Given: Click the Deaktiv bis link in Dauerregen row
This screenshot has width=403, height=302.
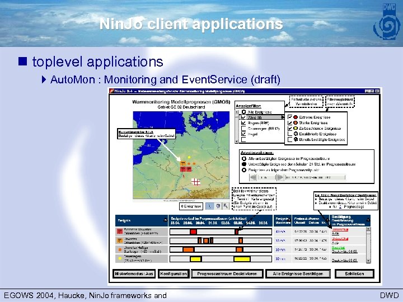Looking at the screenshot, I should coord(344,261).
